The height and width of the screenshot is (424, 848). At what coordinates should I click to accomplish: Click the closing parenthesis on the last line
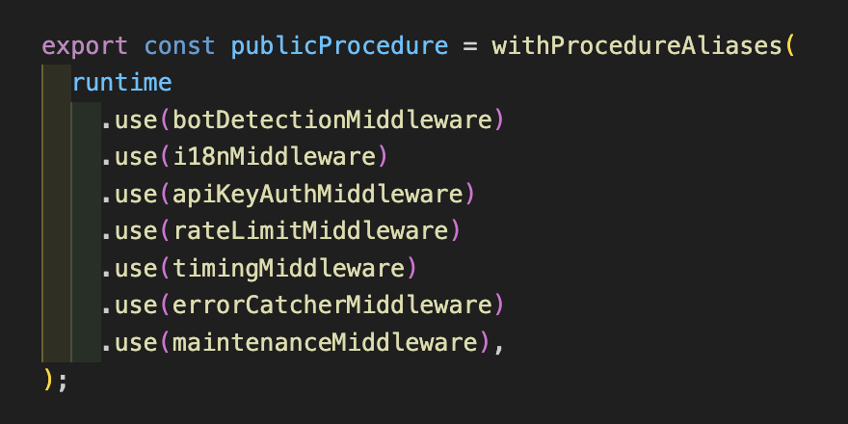click(x=47, y=379)
